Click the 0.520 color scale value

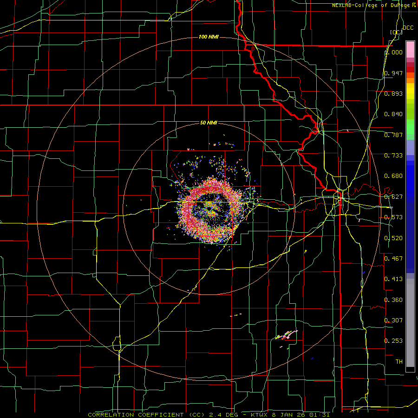coord(393,238)
